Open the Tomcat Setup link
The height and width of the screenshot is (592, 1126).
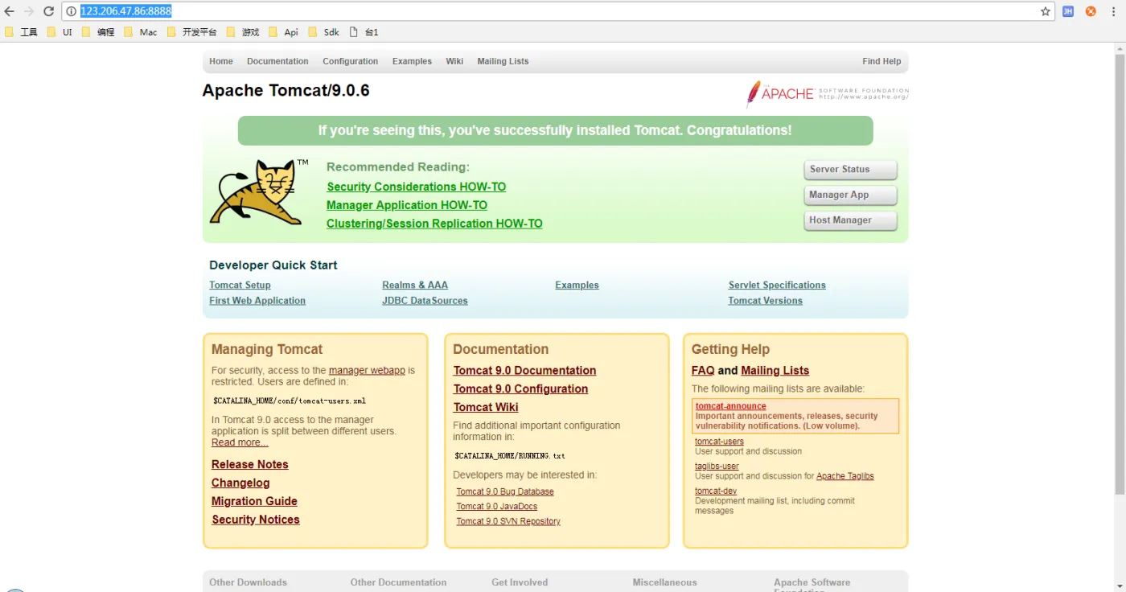pyautogui.click(x=240, y=285)
